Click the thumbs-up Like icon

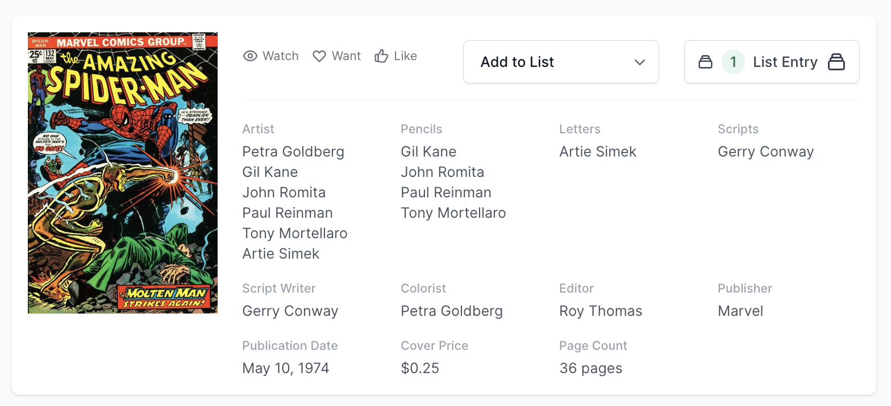click(x=381, y=56)
